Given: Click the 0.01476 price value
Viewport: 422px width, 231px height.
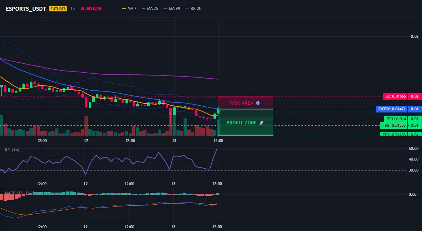Looking at the screenshot, I should click(91, 9).
